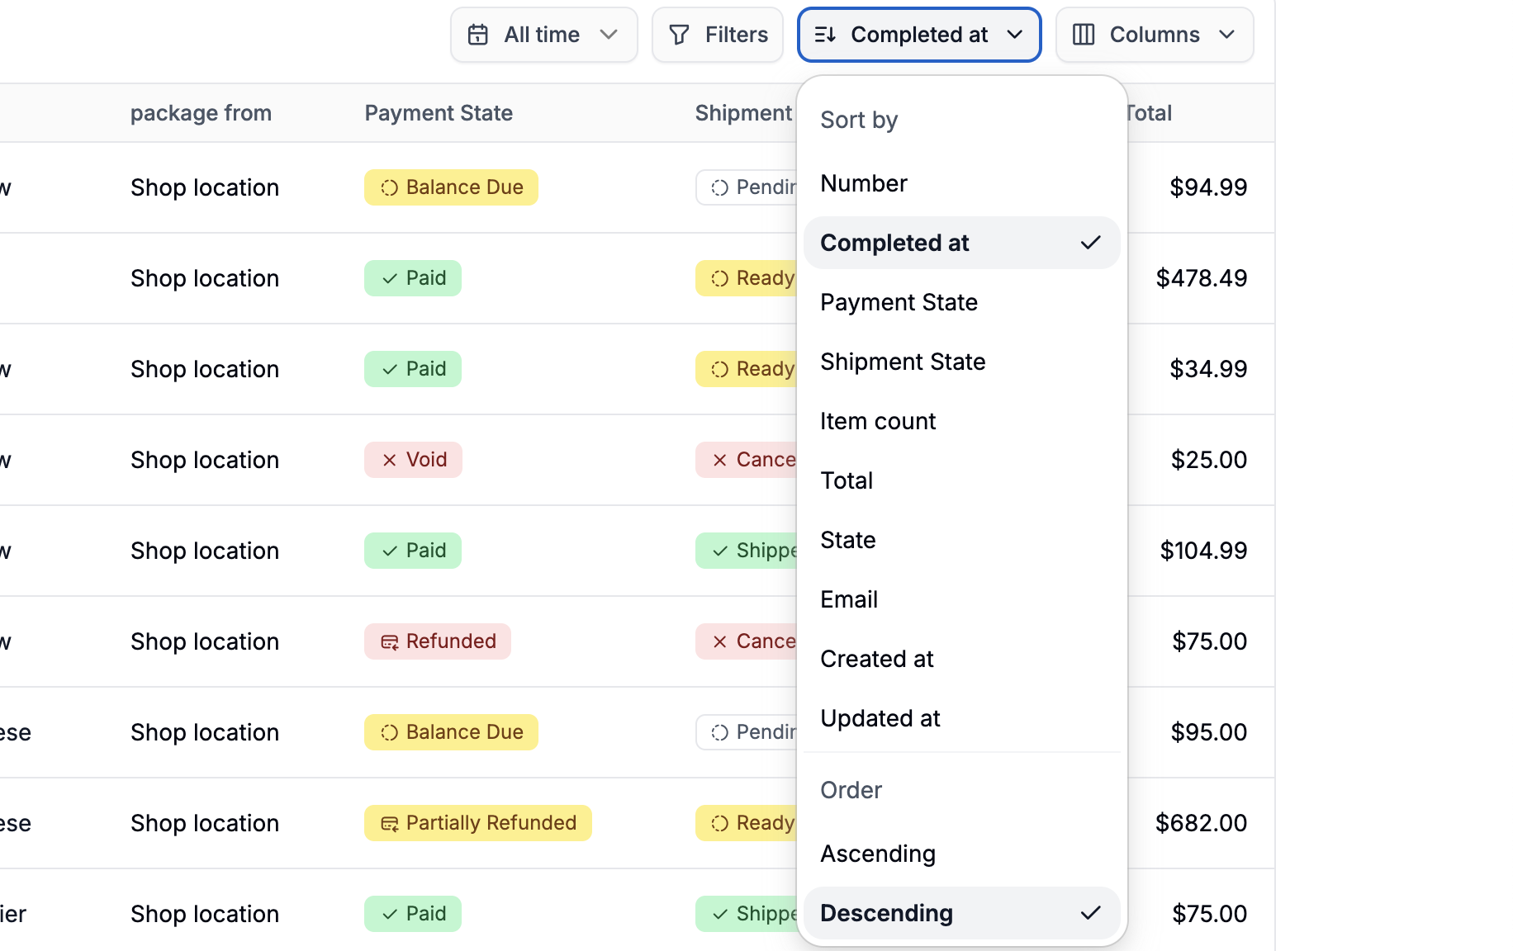Click the Partially Refunded status badge
Image resolution: width=1513 pixels, height=951 pixels.
[477, 822]
